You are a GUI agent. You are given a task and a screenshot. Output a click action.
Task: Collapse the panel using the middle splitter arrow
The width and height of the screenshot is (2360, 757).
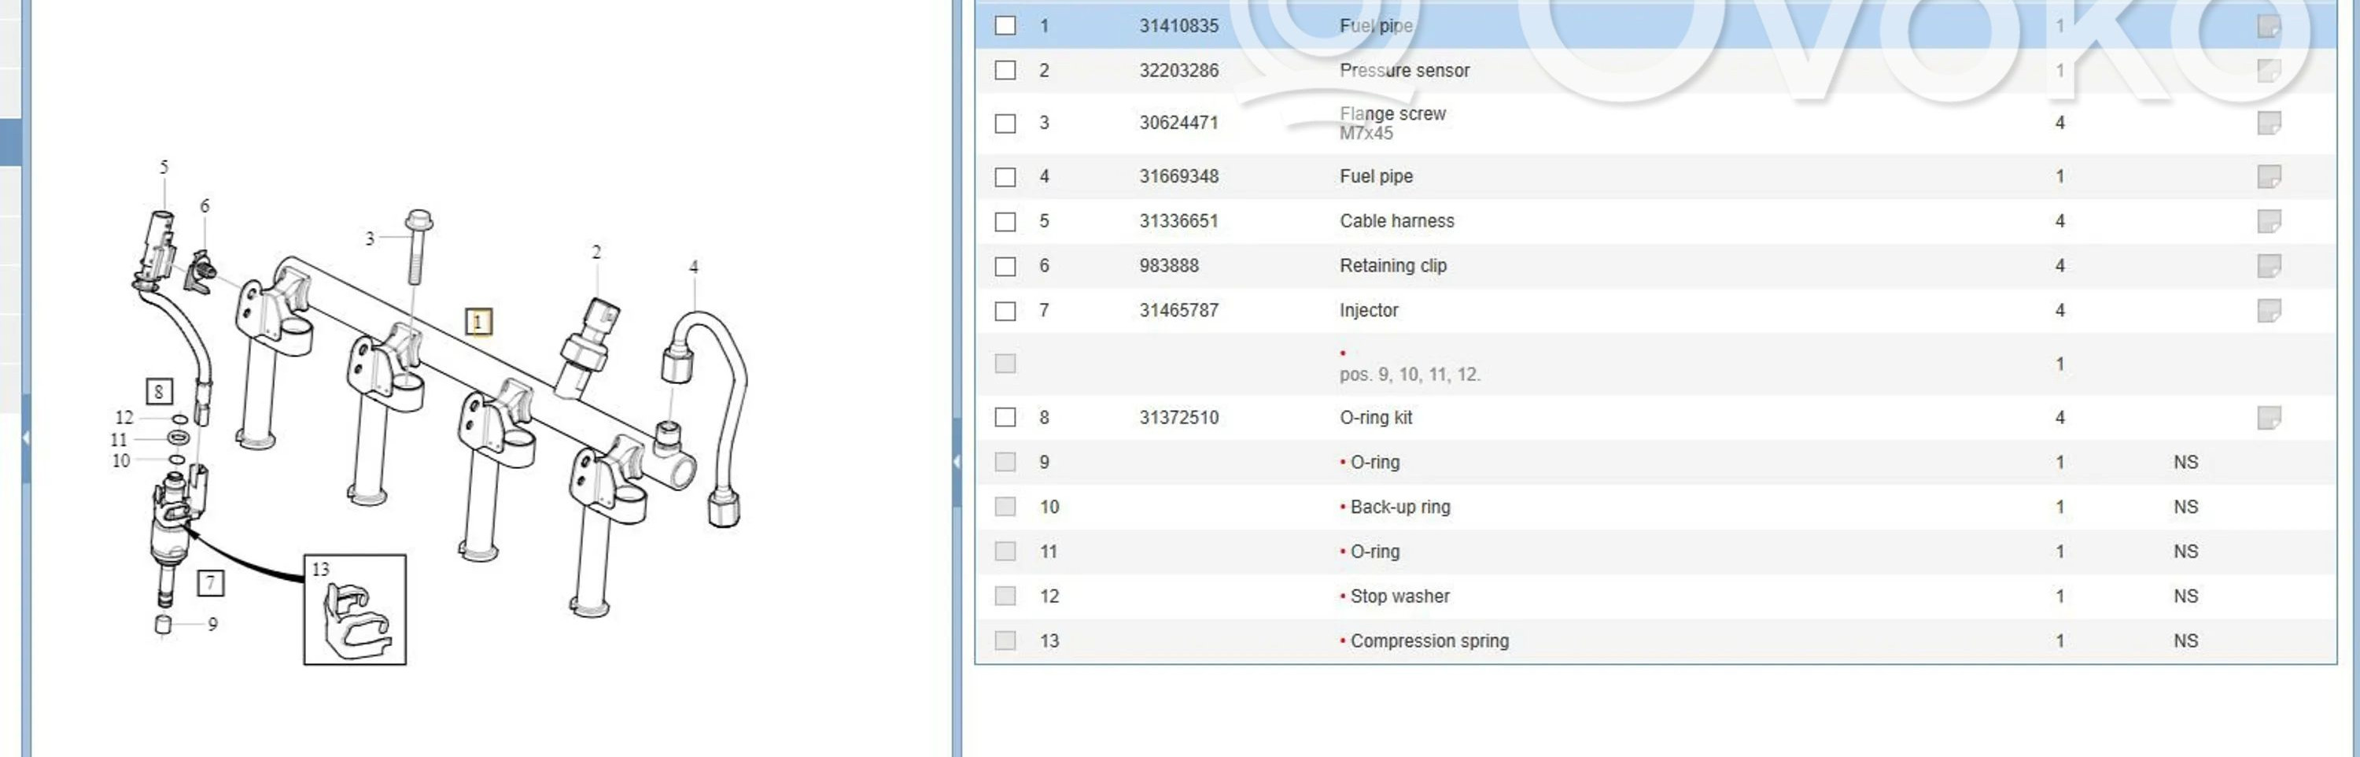pos(957,461)
